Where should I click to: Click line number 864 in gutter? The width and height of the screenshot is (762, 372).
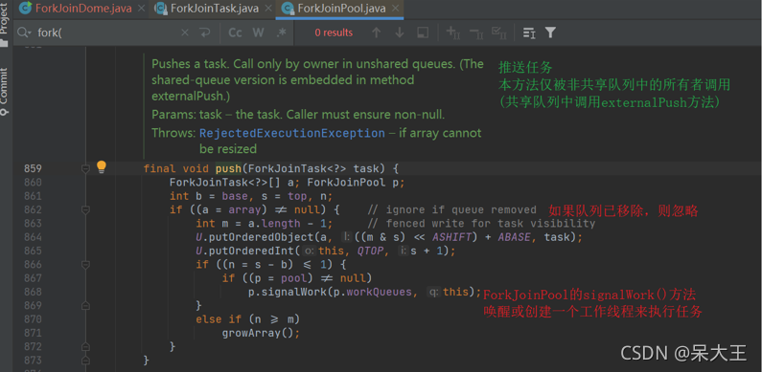pos(33,237)
